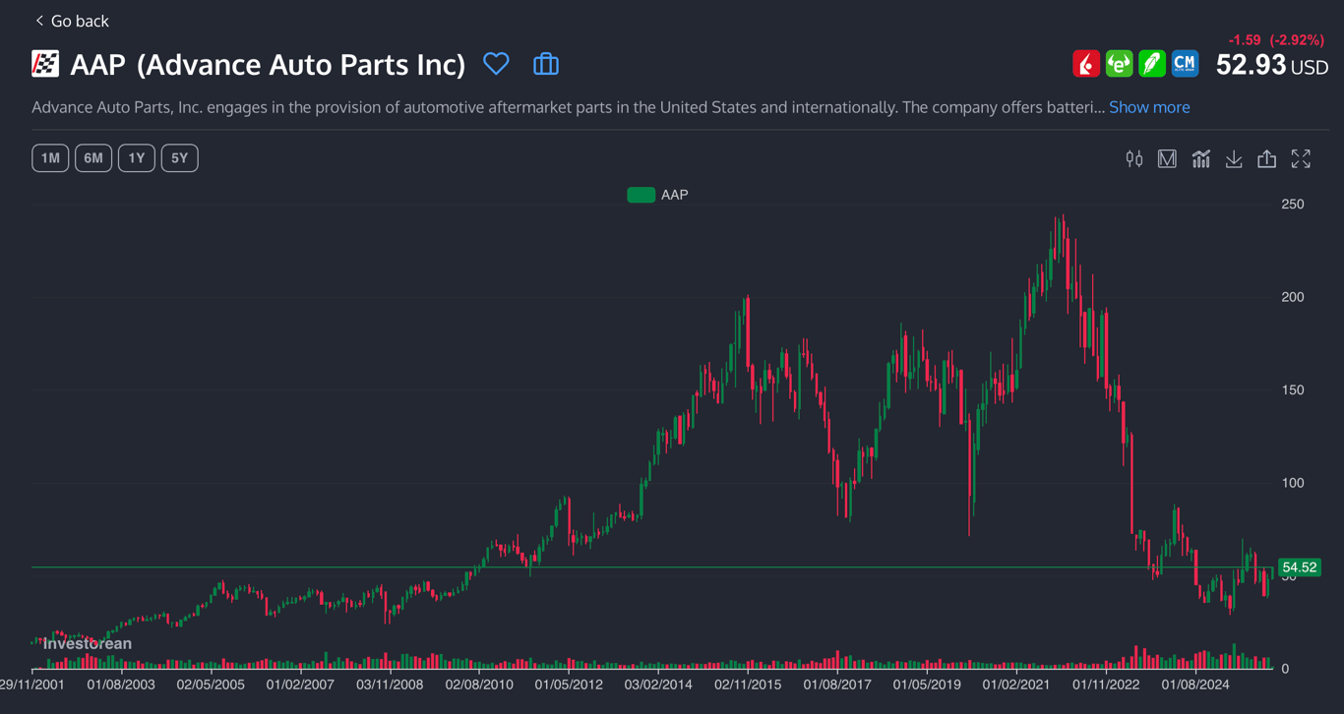Click the Advance Auto Parts checkered logo
Image resolution: width=1344 pixels, height=714 pixels.
click(x=45, y=64)
